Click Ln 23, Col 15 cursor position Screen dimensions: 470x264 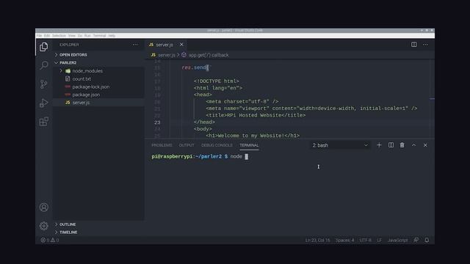(x=317, y=240)
